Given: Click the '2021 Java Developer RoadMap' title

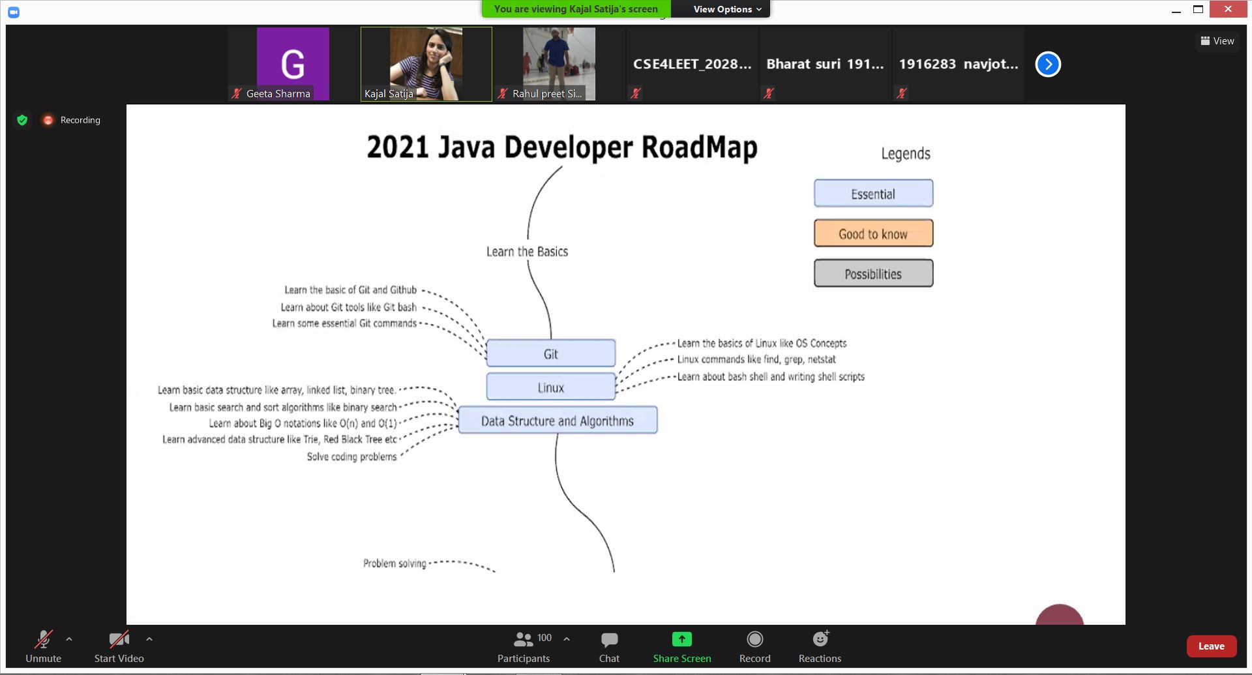Looking at the screenshot, I should point(562,147).
